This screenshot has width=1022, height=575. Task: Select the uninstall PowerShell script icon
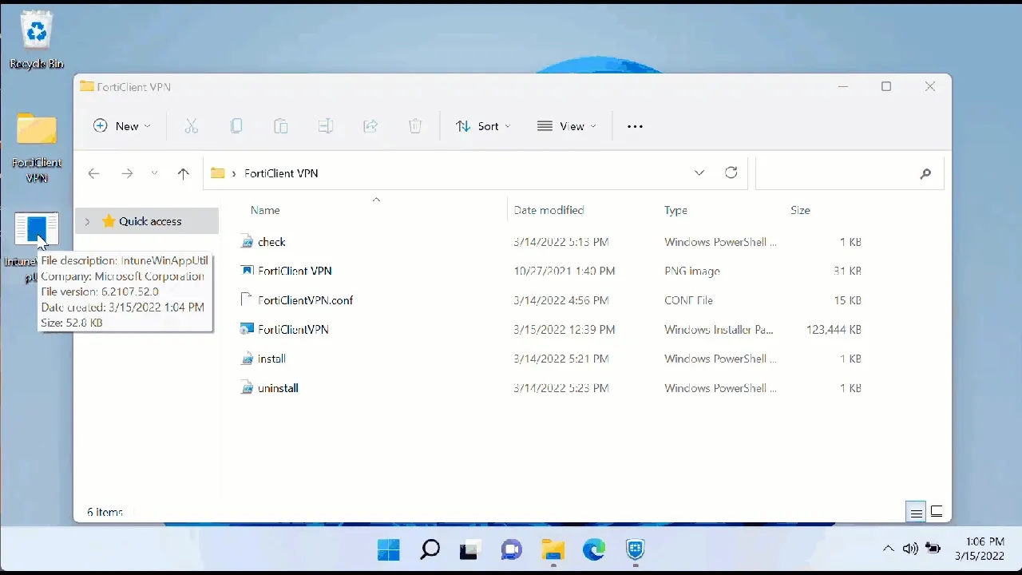point(247,388)
